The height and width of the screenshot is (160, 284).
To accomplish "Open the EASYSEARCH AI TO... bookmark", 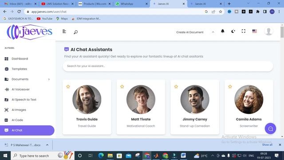I will point(18,19).
